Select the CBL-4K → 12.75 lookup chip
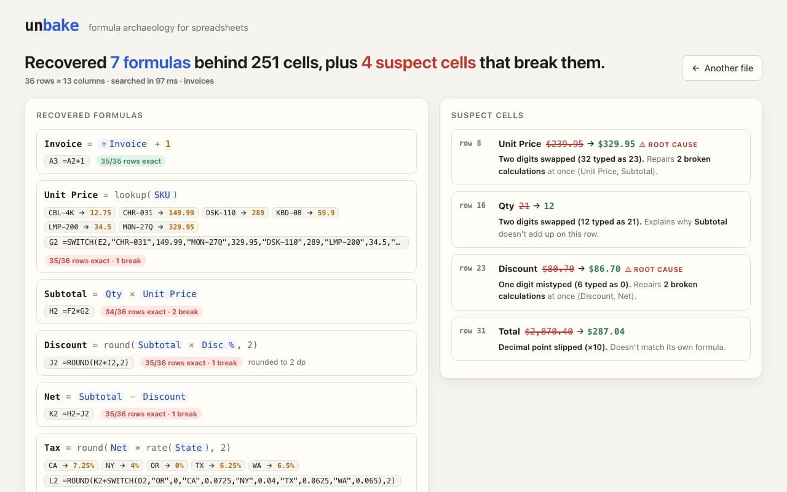 tap(80, 213)
